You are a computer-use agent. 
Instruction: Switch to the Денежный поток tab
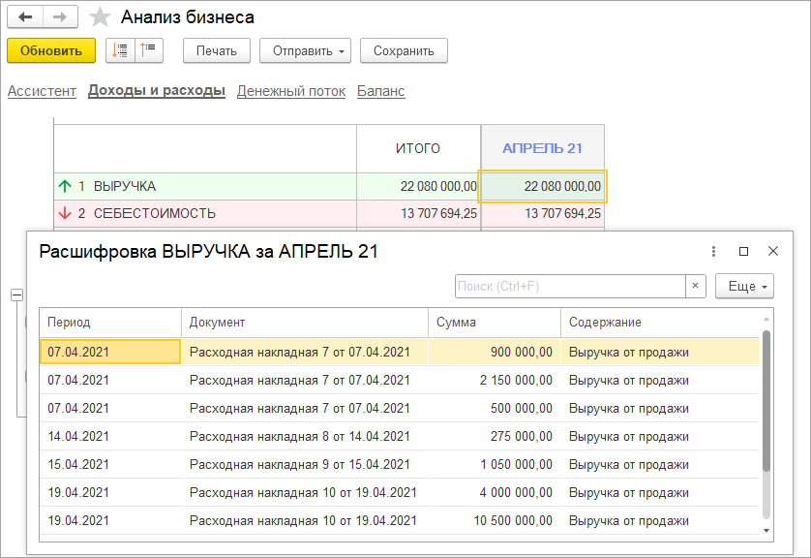tap(290, 91)
